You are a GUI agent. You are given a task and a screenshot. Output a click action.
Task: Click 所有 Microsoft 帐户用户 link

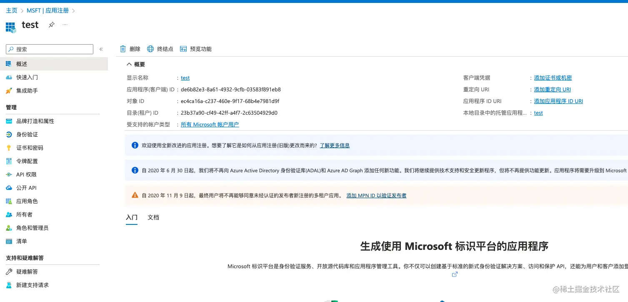tap(210, 125)
